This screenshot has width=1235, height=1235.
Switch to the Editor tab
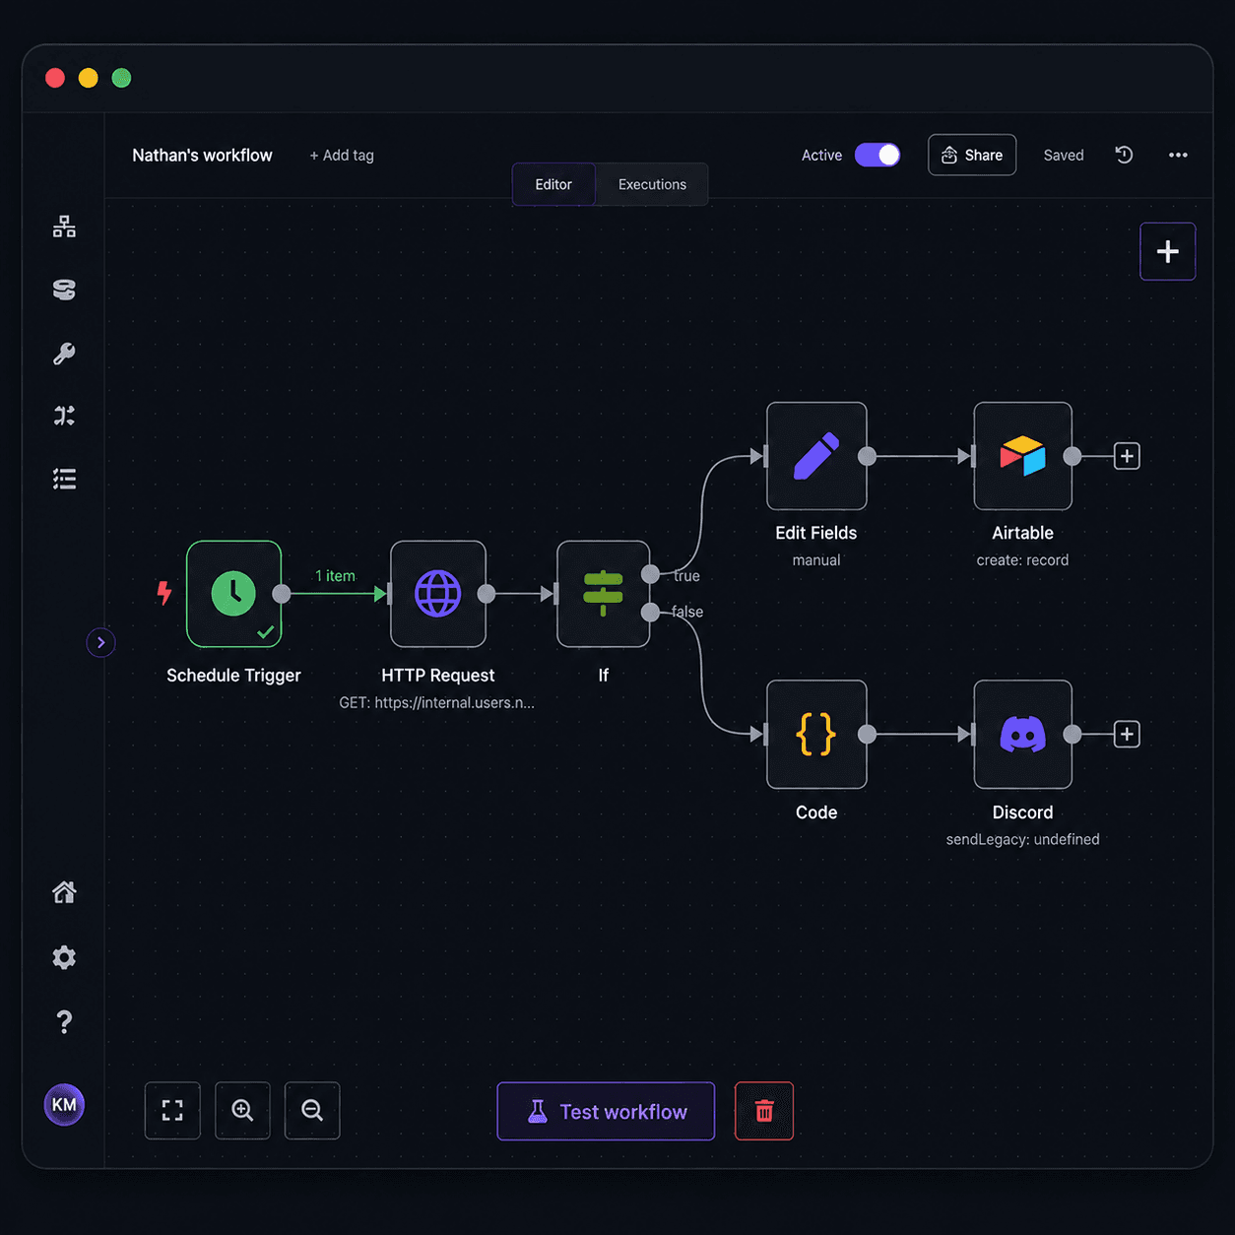(x=553, y=184)
